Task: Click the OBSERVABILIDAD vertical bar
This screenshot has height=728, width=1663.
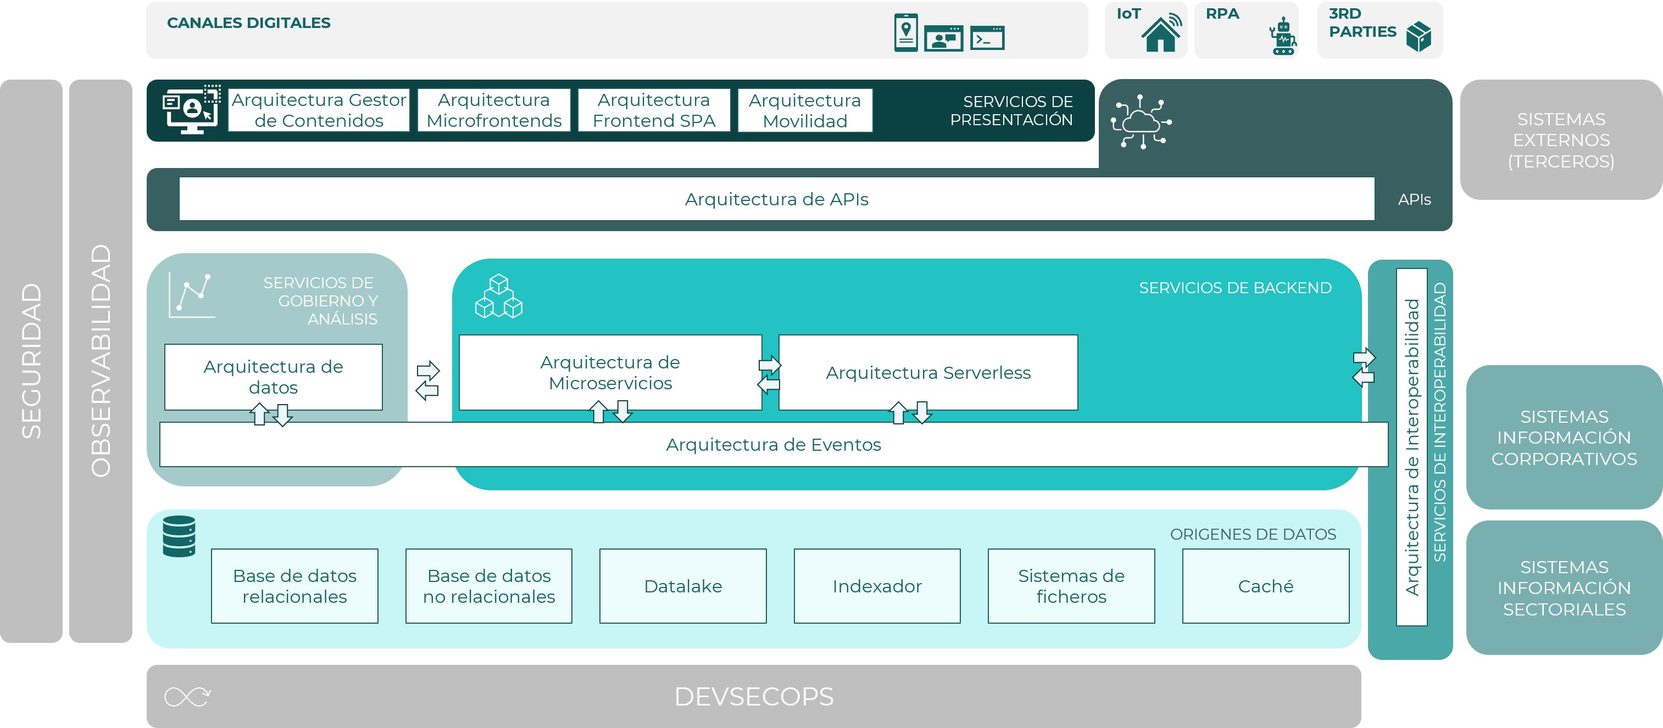Action: (101, 361)
